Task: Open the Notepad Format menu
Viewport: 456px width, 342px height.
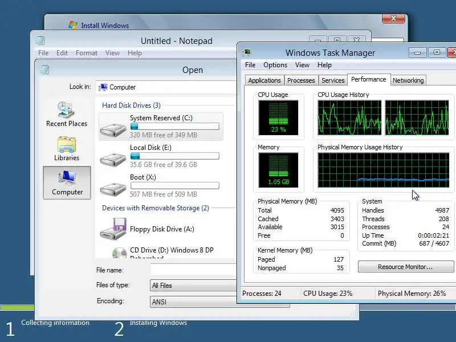Action: (x=87, y=53)
